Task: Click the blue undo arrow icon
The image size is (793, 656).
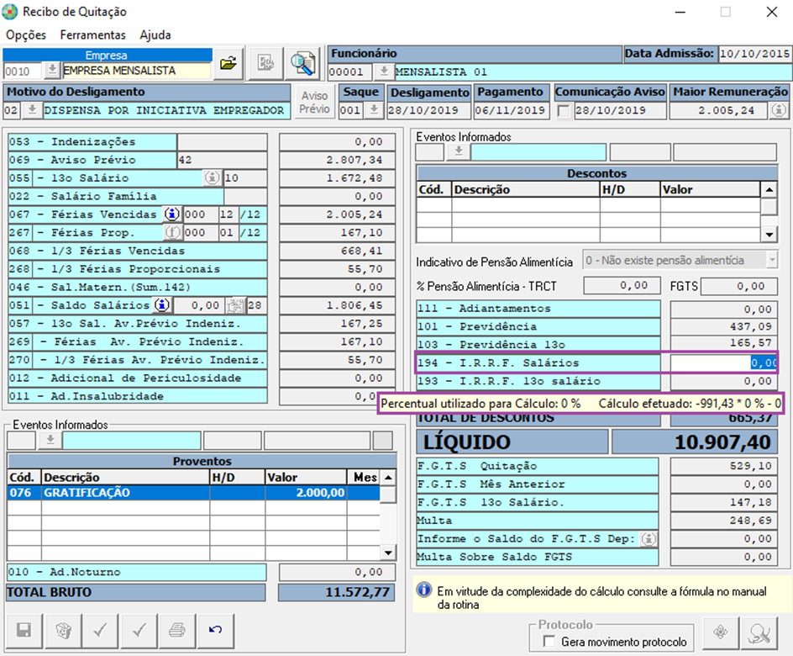Action: point(216,631)
